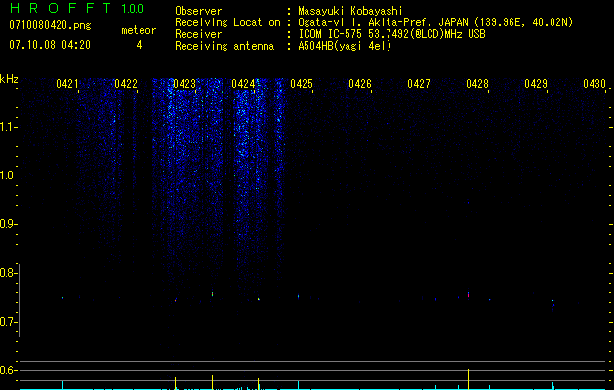Click the version number 1.0.0
This screenshot has width=614, height=390.
click(133, 9)
